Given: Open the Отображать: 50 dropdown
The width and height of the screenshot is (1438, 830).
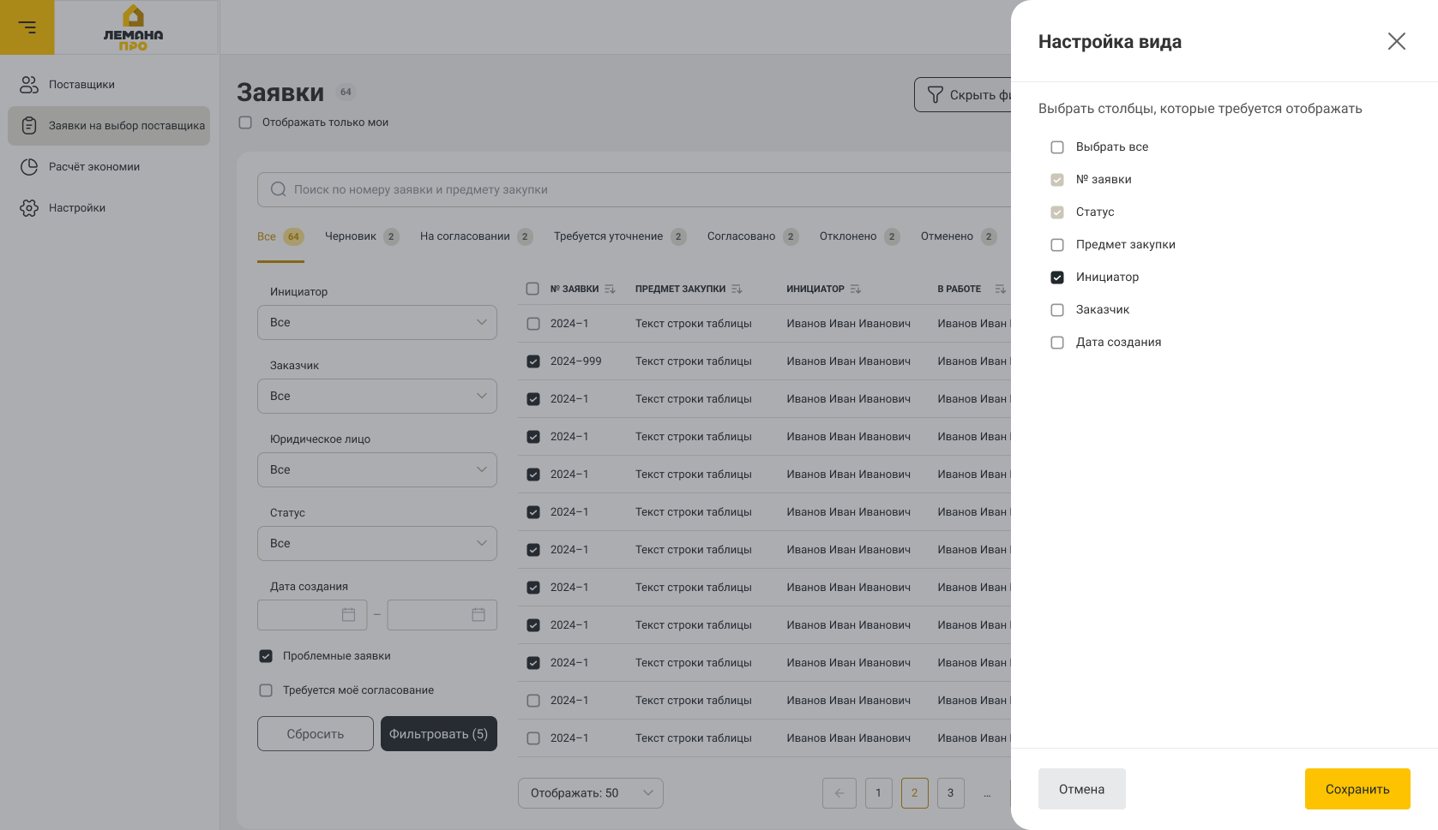Looking at the screenshot, I should coord(591,793).
